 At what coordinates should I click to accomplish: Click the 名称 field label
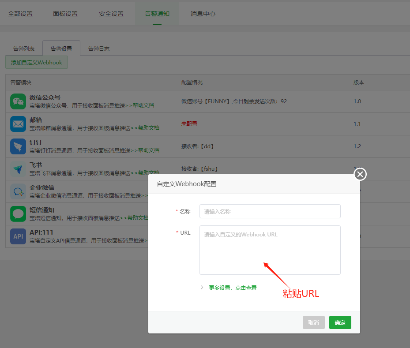(x=185, y=211)
